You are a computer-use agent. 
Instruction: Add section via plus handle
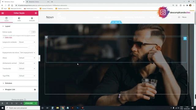point(113,22)
